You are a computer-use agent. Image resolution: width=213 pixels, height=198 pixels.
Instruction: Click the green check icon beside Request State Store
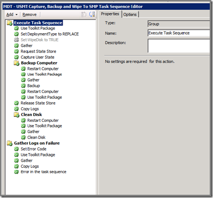click(x=16, y=51)
